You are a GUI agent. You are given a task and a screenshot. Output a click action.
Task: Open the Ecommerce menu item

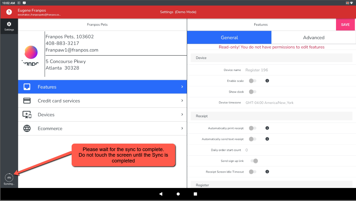(x=102, y=128)
